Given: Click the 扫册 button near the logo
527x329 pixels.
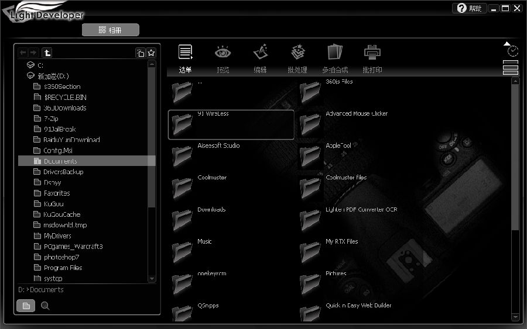Looking at the screenshot, I should (x=111, y=30).
